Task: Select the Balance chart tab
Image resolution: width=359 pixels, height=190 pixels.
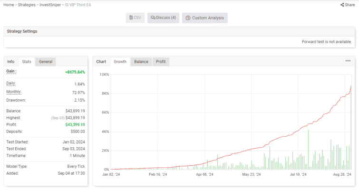Action: (141, 62)
